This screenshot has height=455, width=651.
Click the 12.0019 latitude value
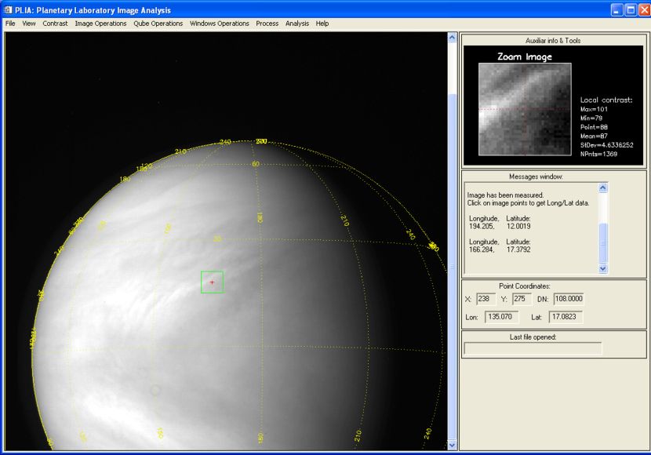518,226
